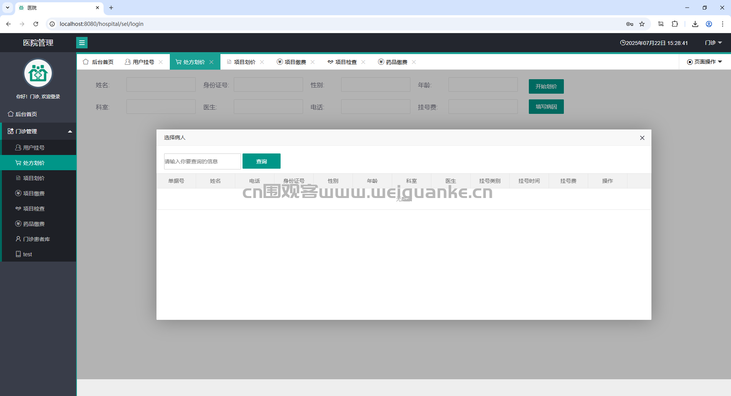Open the 门诊 user dropdown
Image resolution: width=731 pixels, height=396 pixels.
point(713,43)
